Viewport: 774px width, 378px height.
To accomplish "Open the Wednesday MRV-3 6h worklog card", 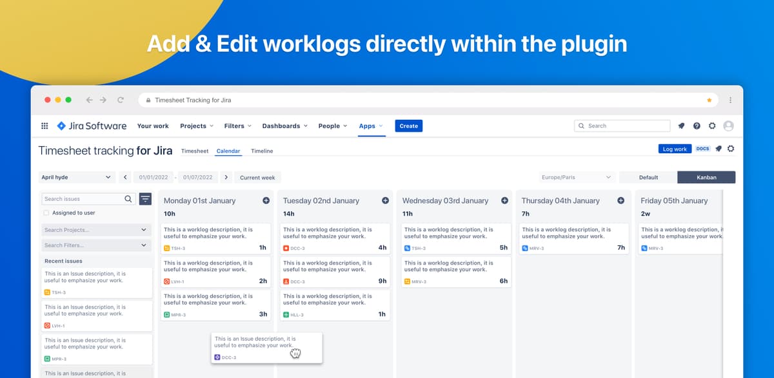I will (x=455, y=272).
